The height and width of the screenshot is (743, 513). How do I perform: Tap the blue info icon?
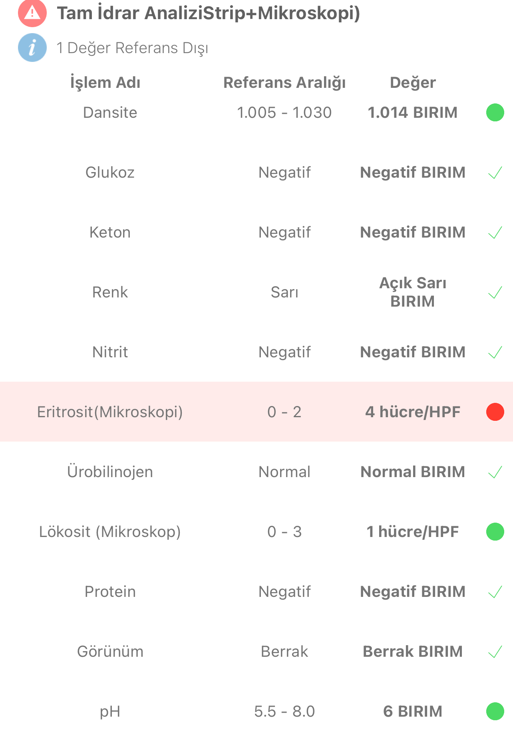tap(32, 48)
